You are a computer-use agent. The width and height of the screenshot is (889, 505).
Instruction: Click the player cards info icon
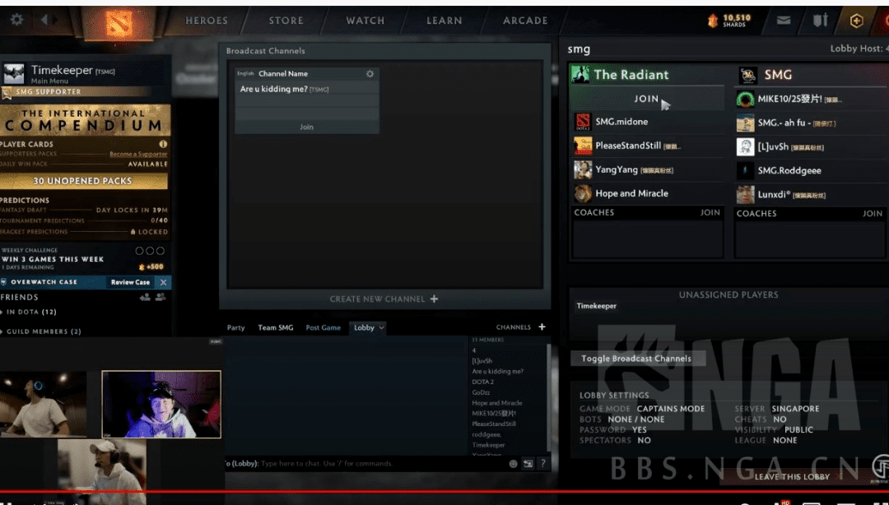click(x=163, y=144)
